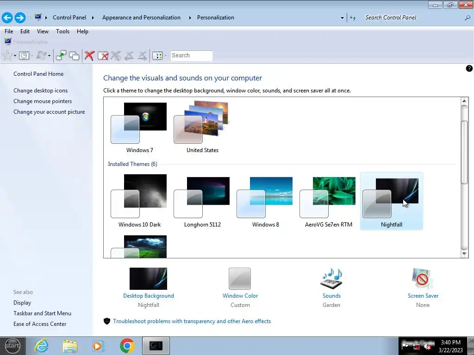Open the Edit menu
474x355 pixels.
point(25,31)
